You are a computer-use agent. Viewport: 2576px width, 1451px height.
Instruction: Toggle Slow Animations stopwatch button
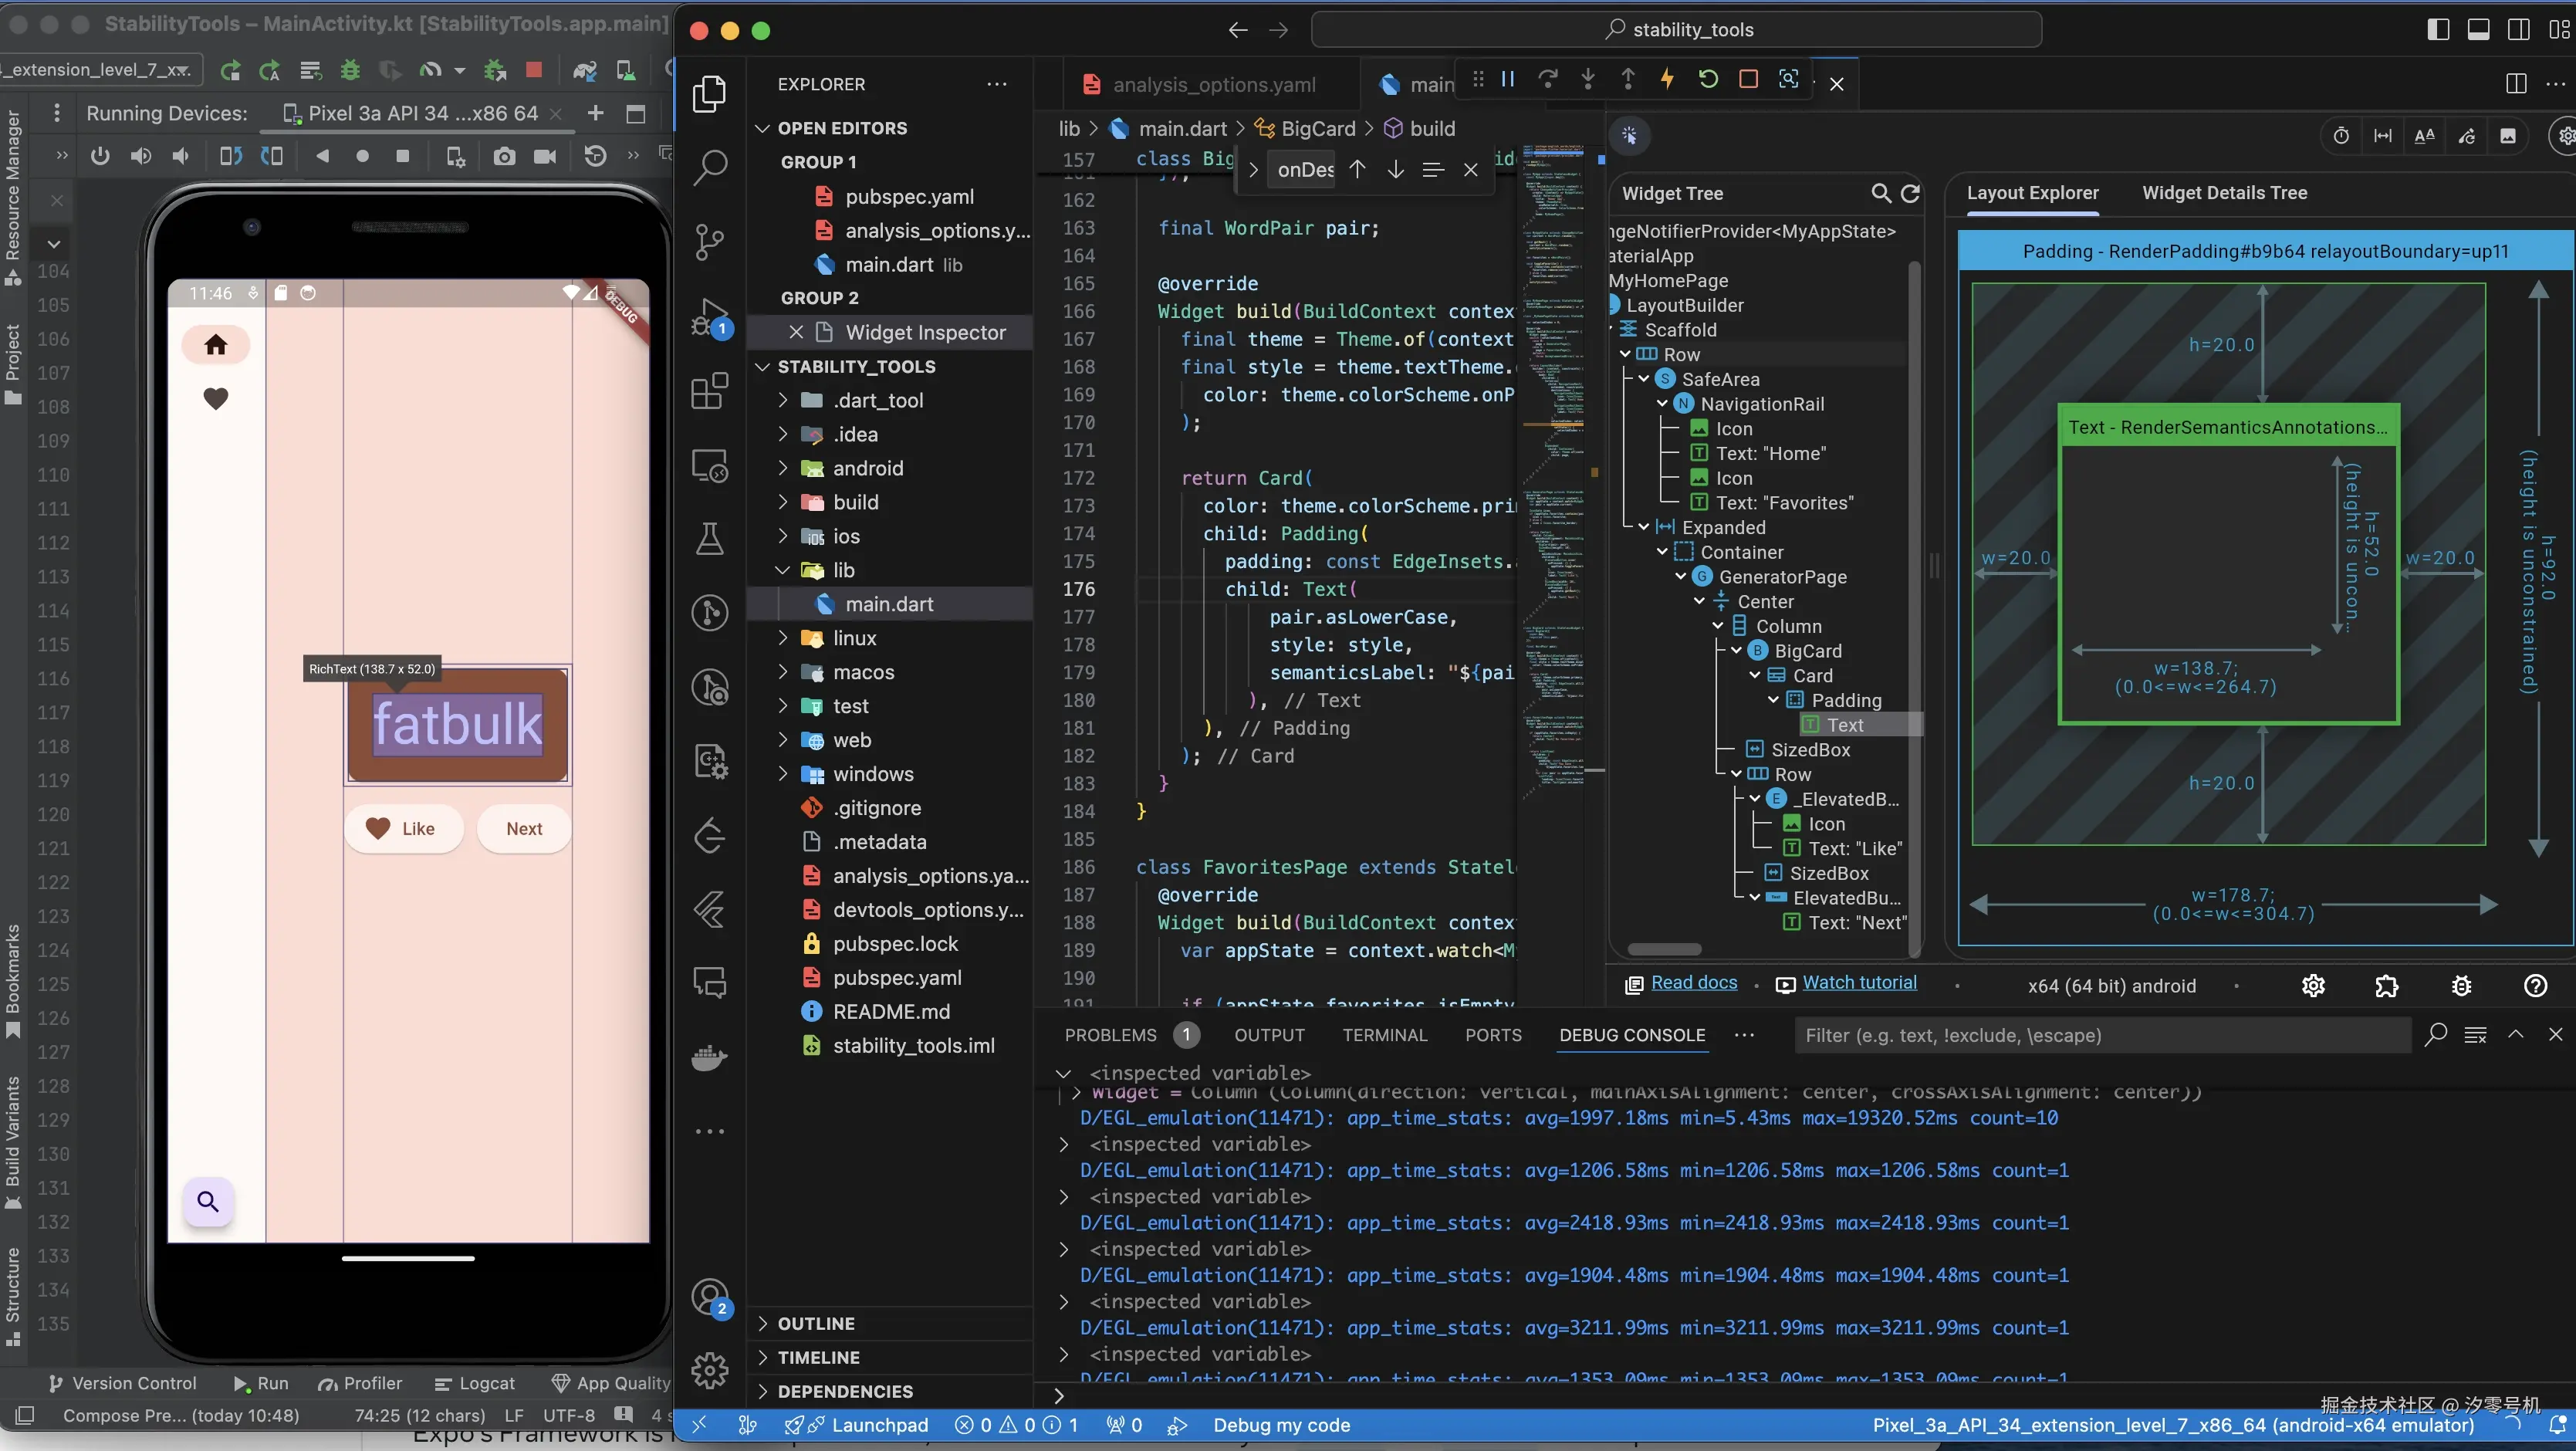(2341, 136)
